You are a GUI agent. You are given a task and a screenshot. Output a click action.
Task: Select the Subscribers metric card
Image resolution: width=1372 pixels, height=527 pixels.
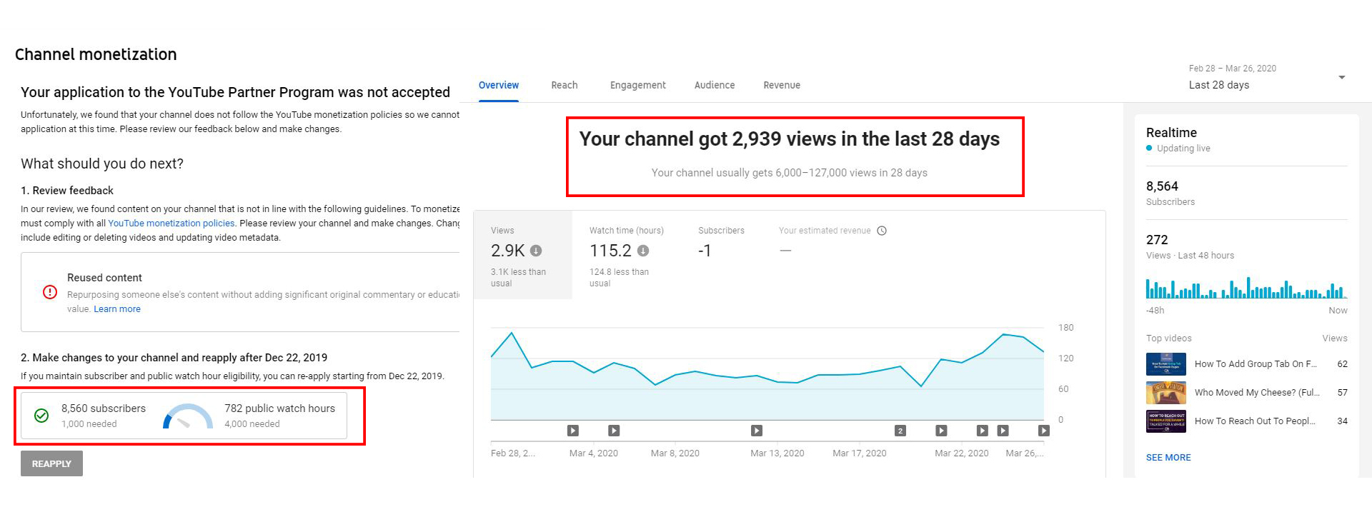tap(721, 255)
